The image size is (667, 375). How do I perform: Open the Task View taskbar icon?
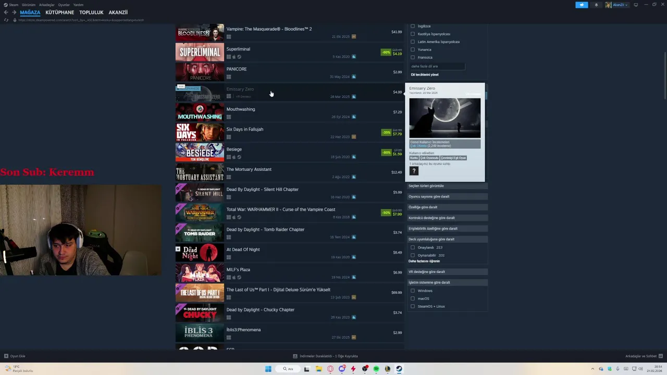click(307, 369)
